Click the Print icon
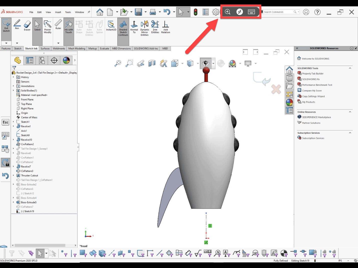This screenshot has height=268, width=358. (153, 12)
